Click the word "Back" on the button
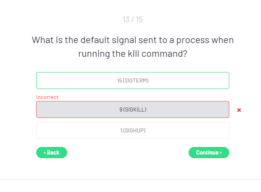 (53, 153)
